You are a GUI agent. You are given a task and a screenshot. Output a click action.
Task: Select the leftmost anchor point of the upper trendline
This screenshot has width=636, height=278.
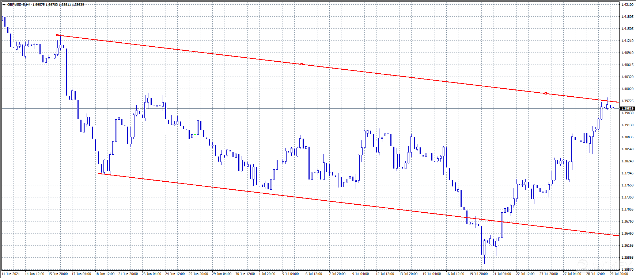tap(57, 35)
